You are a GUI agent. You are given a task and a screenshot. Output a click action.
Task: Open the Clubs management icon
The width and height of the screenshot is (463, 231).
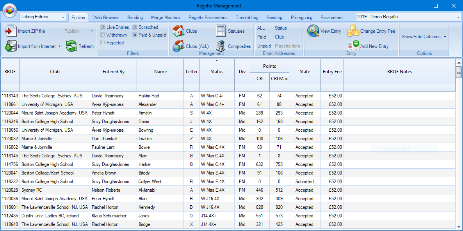[178, 31]
